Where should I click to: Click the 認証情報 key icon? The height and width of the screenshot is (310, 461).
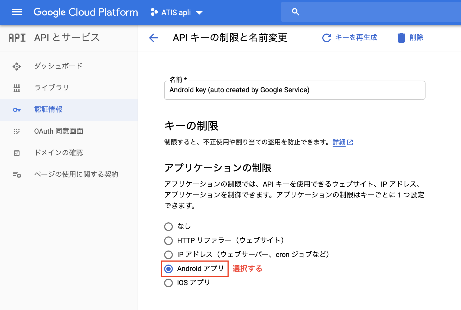[17, 110]
